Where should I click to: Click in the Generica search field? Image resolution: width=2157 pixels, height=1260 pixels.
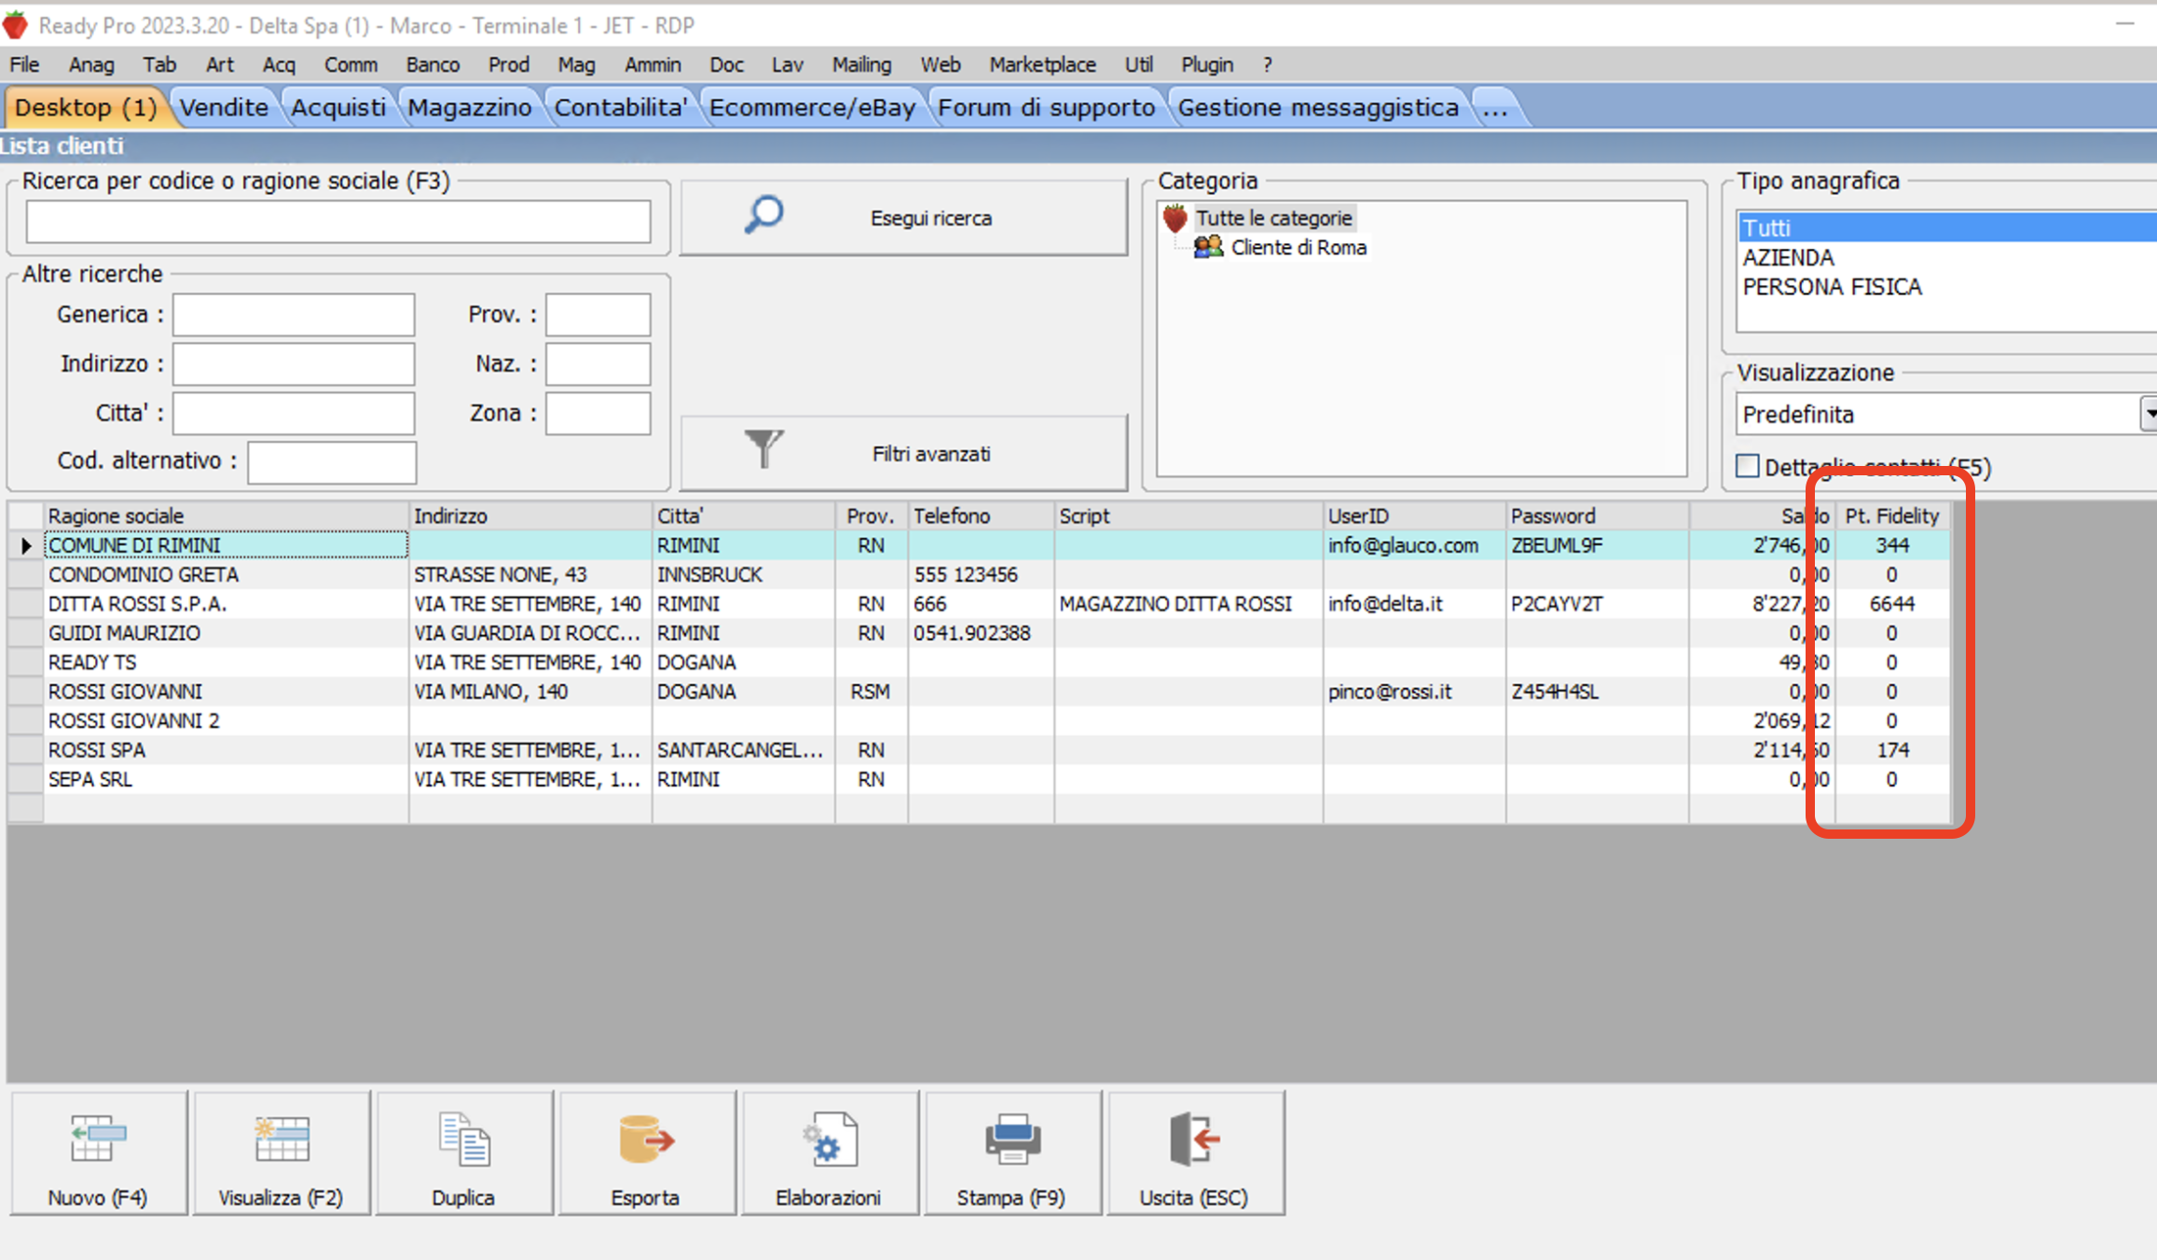(x=294, y=315)
